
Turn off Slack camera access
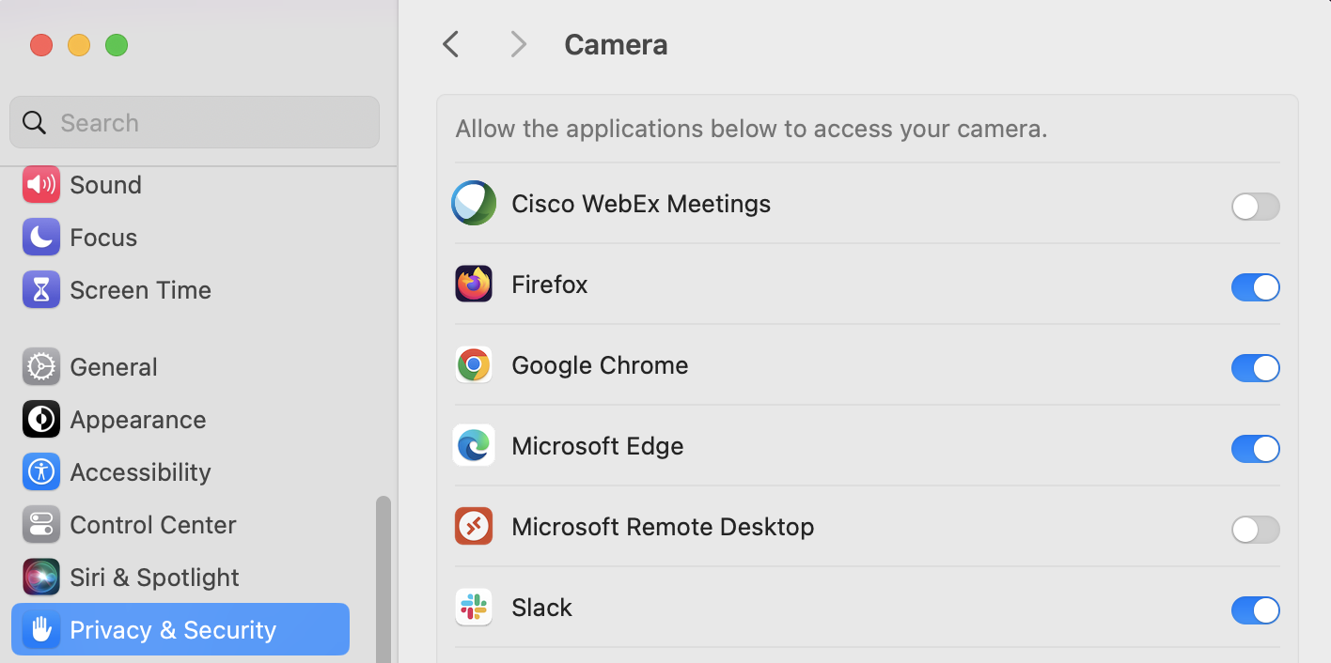point(1255,610)
